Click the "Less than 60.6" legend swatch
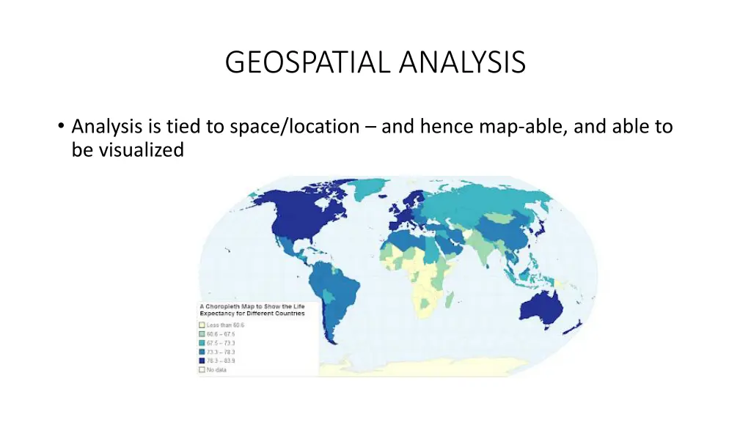 [x=202, y=325]
